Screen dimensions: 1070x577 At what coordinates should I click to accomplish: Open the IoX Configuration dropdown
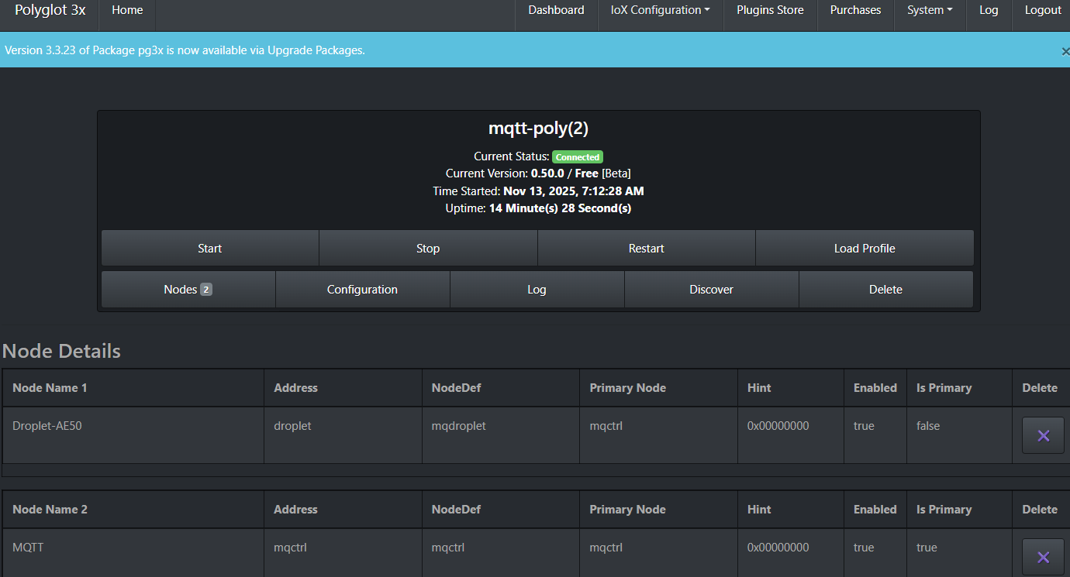click(660, 10)
